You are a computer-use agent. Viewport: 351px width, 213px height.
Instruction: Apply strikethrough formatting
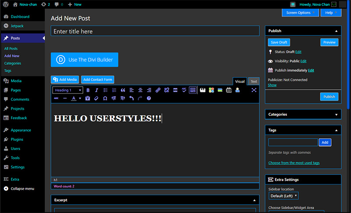coord(56,98)
